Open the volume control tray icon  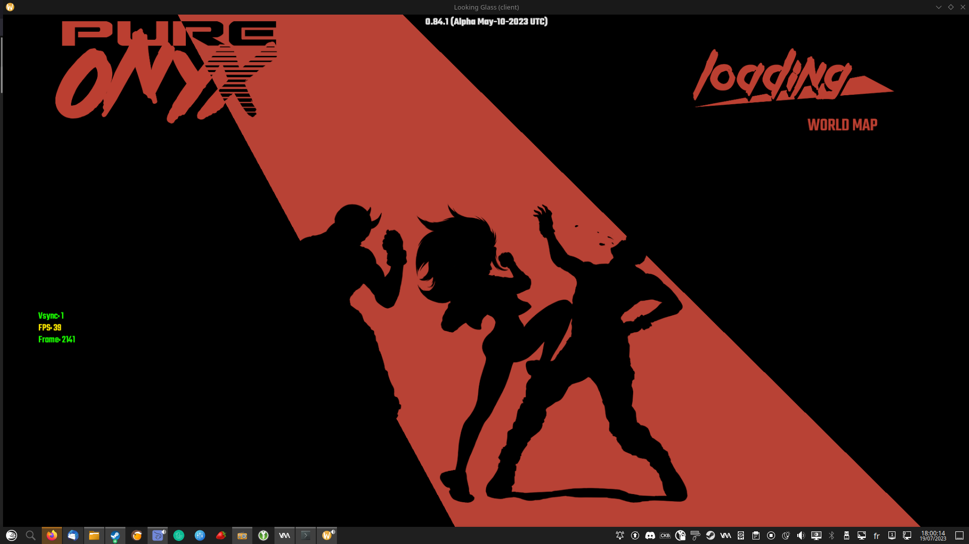point(801,535)
